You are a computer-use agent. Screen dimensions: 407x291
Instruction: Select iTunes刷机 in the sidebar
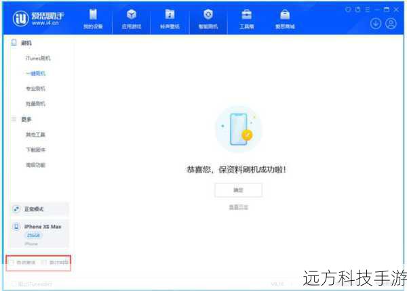pyautogui.click(x=38, y=58)
